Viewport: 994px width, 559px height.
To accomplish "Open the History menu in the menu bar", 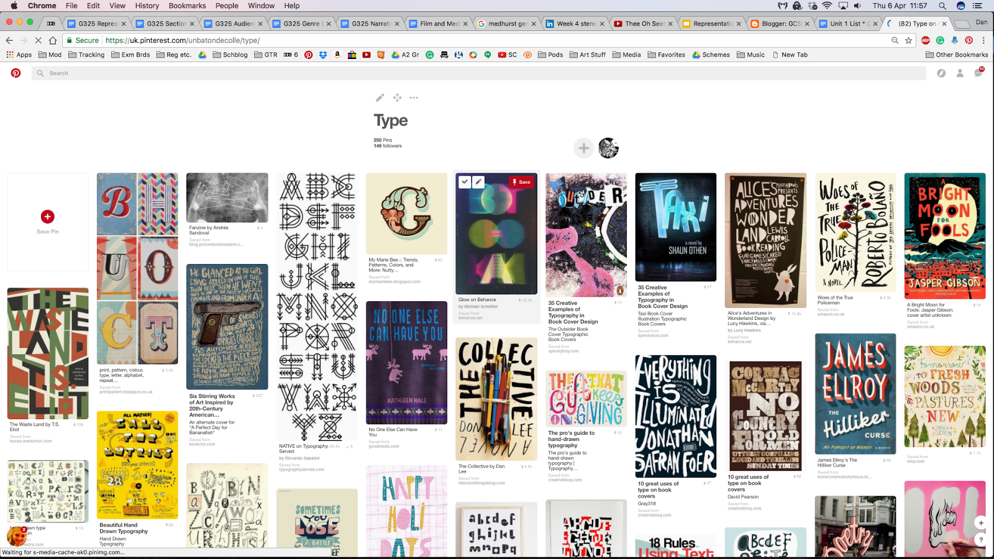I will pyautogui.click(x=147, y=6).
